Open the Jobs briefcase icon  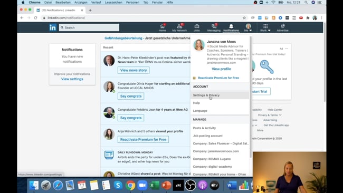tap(197, 27)
